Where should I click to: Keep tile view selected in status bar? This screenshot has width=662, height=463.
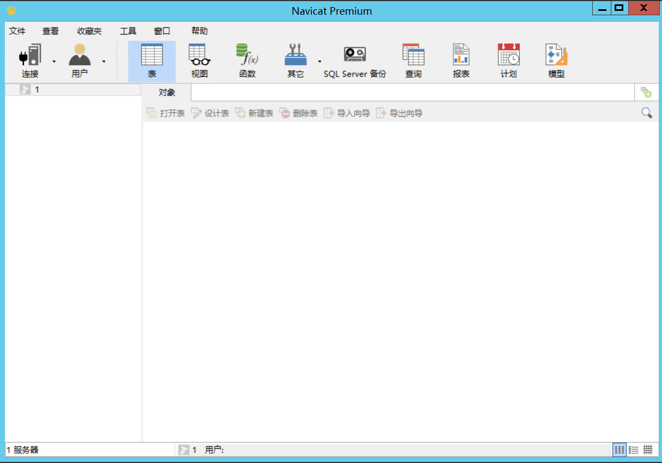(620, 449)
